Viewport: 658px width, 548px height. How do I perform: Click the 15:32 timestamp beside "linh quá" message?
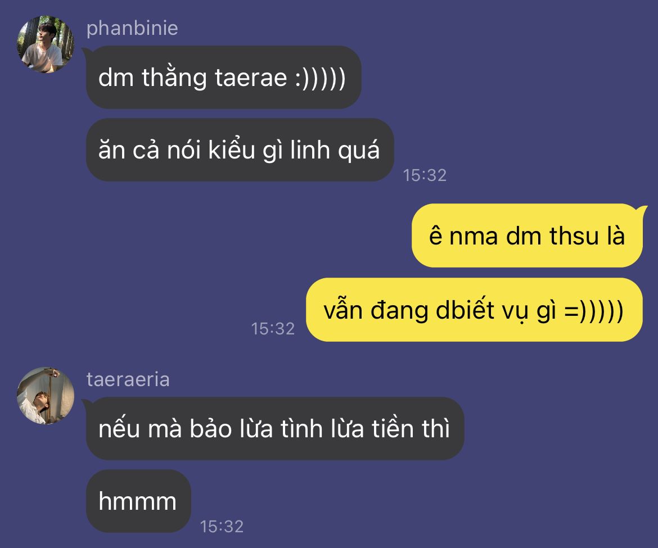tap(425, 175)
